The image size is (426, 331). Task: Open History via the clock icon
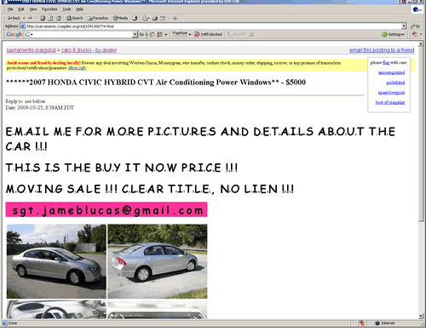[135, 18]
